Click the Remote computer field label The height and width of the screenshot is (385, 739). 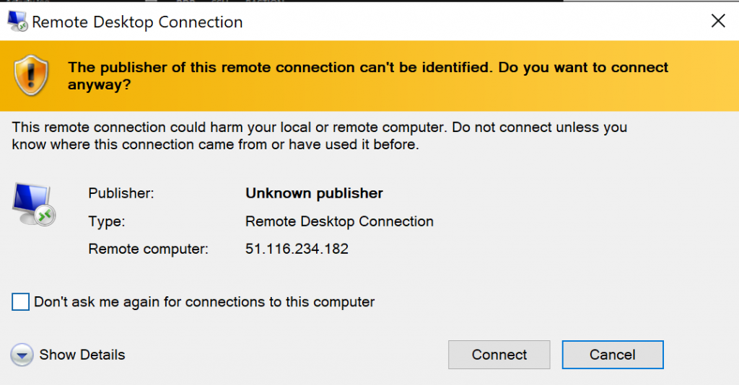[148, 249]
